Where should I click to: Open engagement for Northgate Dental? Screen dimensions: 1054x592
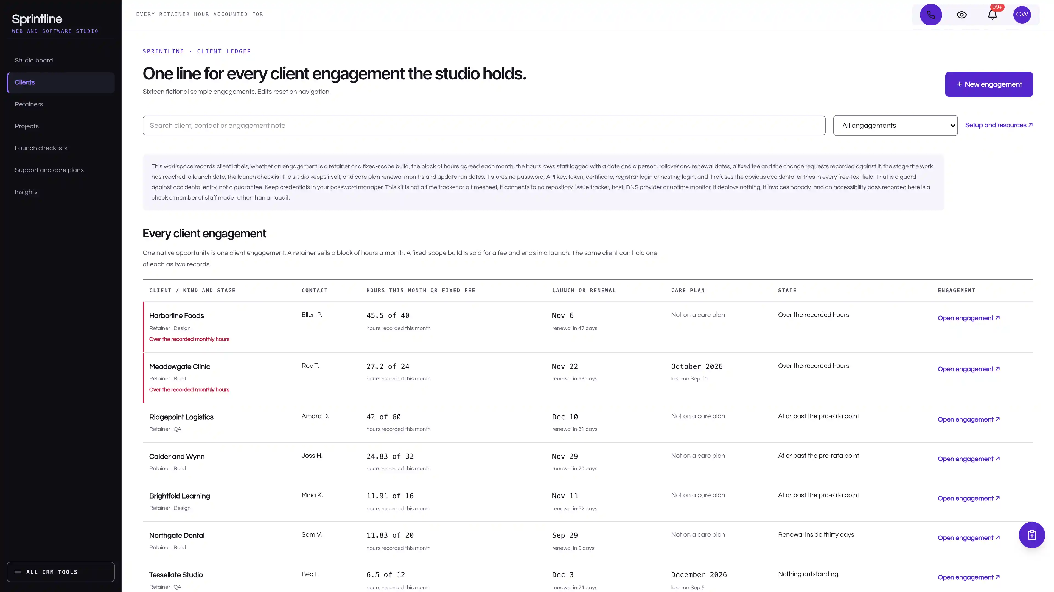968,538
